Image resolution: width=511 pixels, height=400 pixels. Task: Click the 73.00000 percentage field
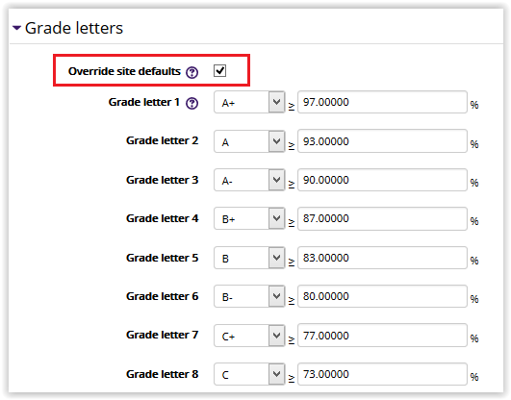click(383, 374)
